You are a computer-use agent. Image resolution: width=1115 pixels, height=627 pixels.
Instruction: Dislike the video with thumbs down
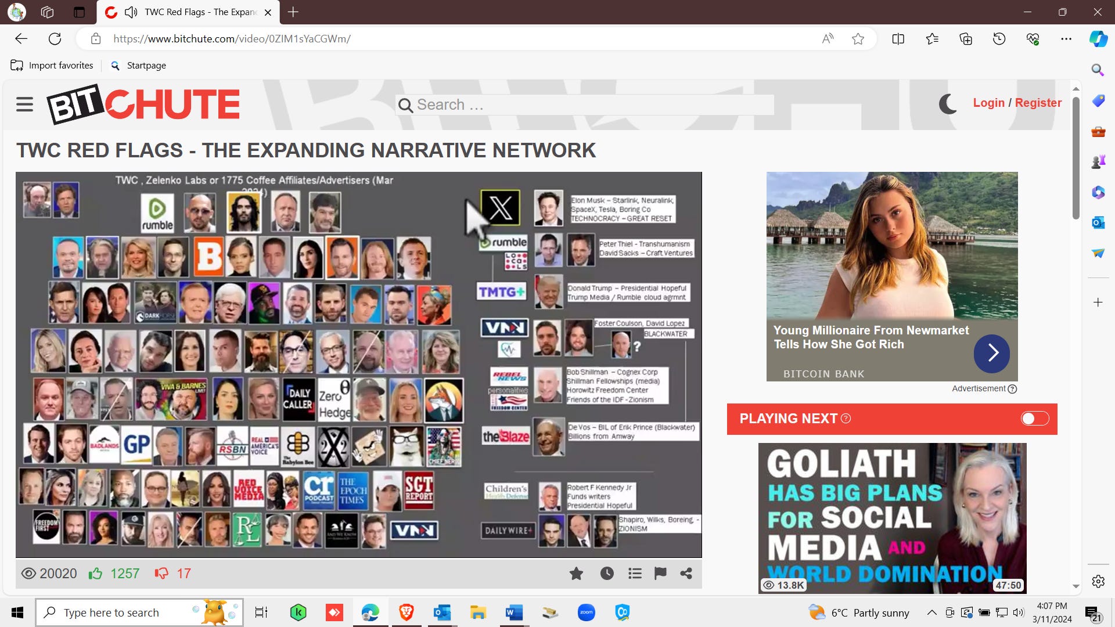[161, 574]
